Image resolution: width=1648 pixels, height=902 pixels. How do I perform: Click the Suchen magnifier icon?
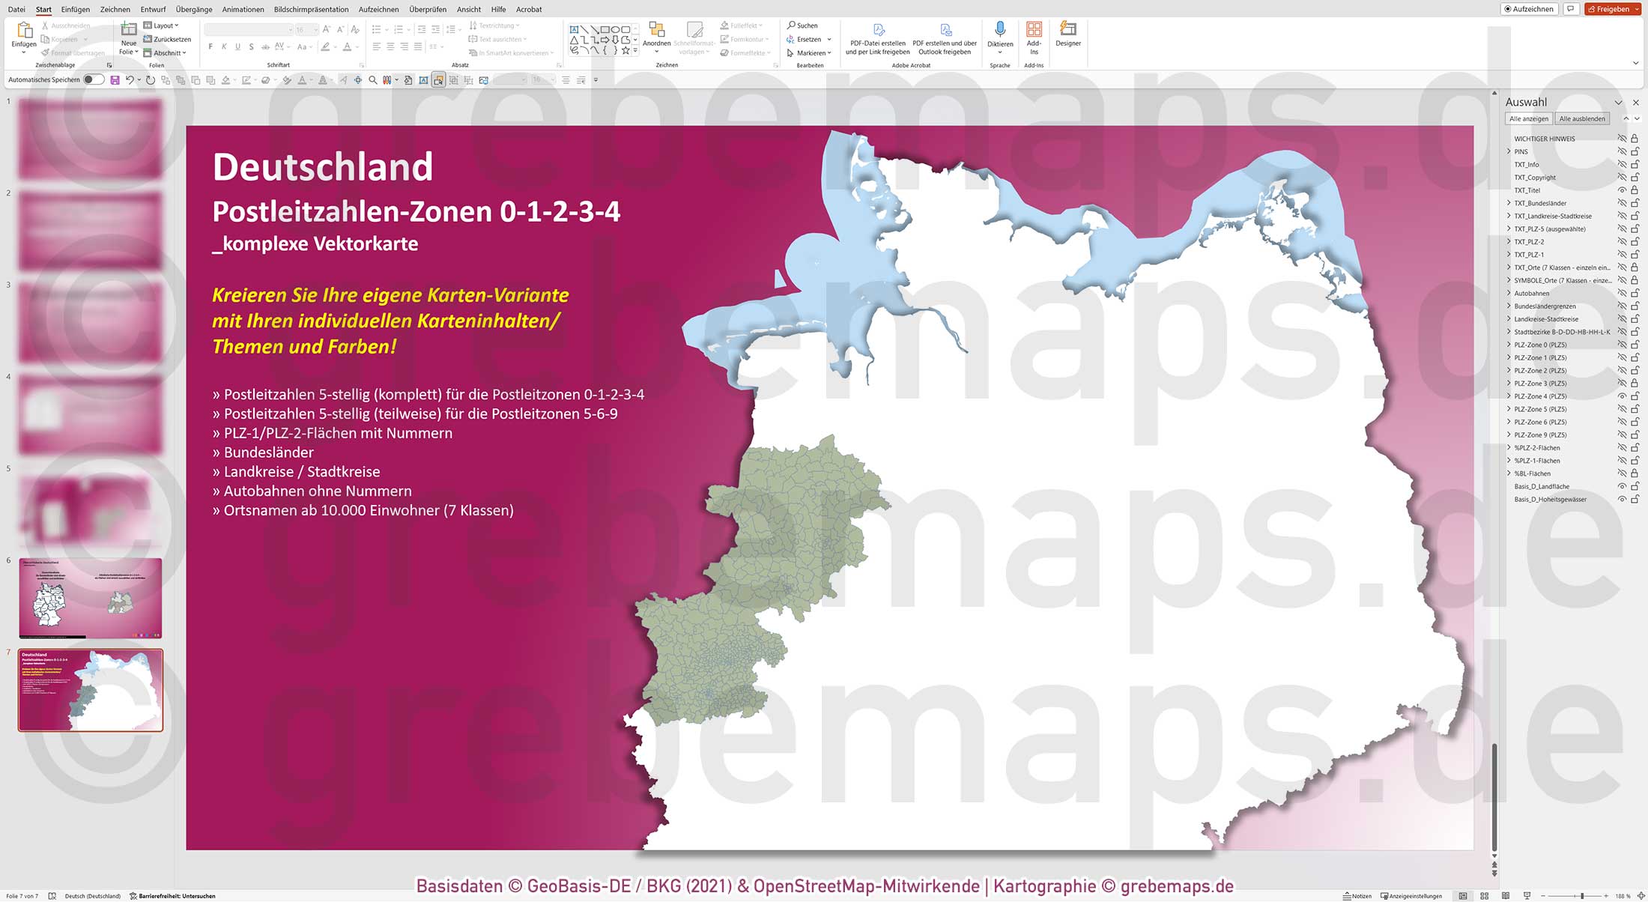(790, 25)
